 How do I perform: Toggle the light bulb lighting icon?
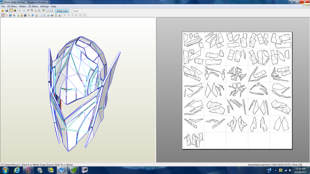pyautogui.click(x=11, y=11)
